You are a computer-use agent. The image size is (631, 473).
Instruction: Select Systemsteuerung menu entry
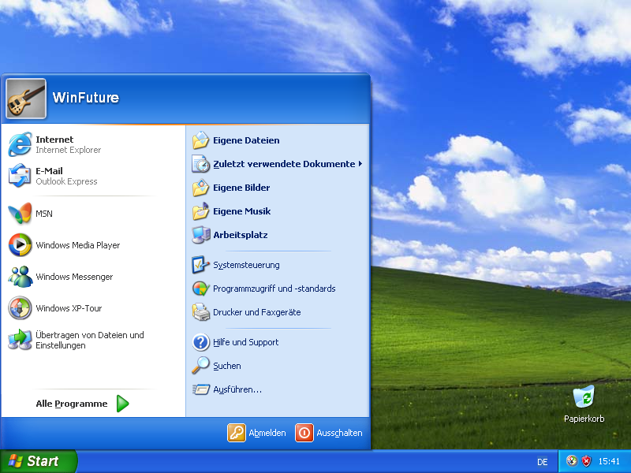click(x=245, y=265)
